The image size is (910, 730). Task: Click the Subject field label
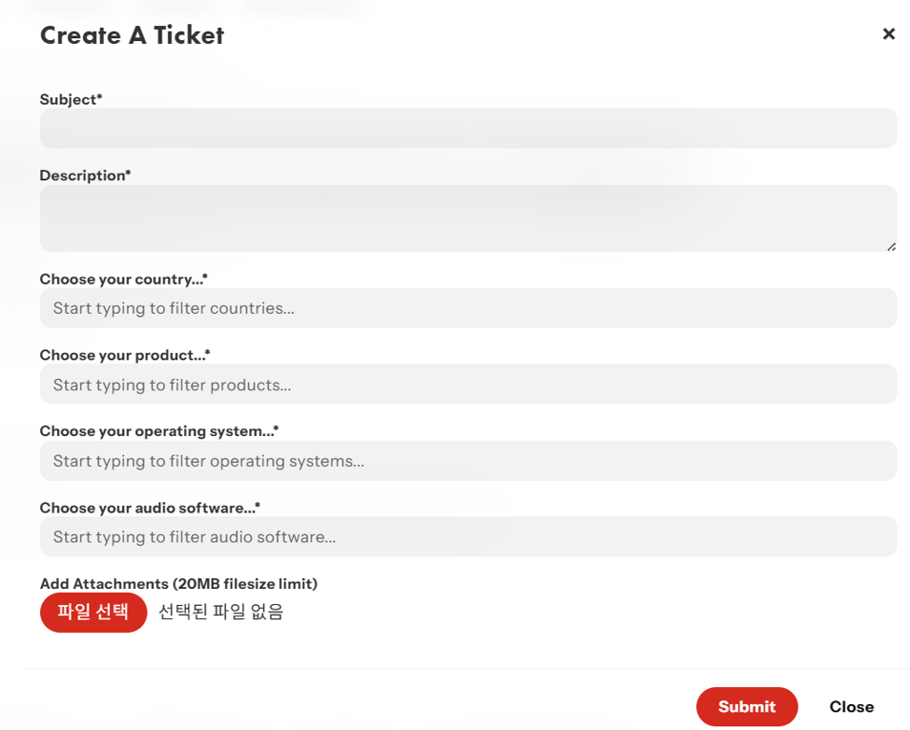pos(71,99)
